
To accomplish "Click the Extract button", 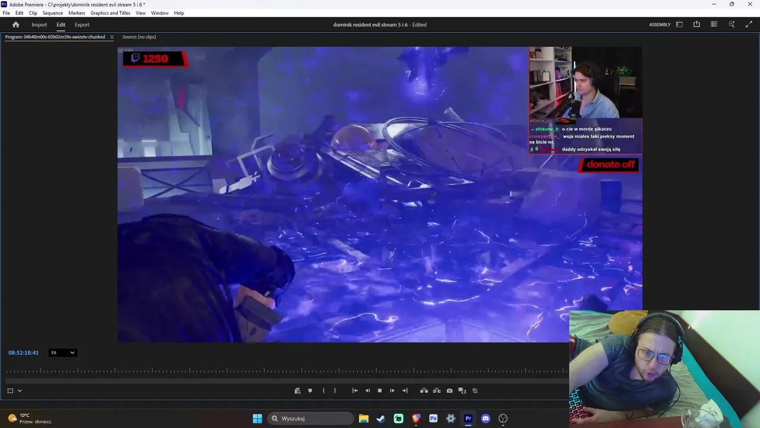I will (x=436, y=391).
